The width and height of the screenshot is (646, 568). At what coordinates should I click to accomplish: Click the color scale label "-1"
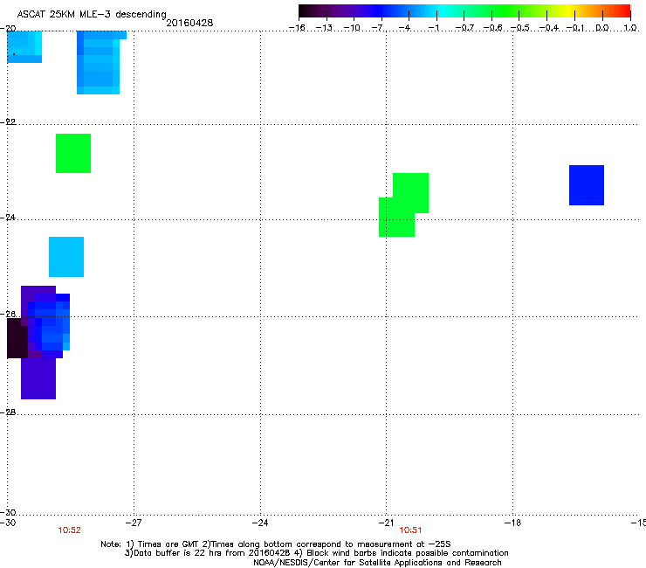point(433,28)
